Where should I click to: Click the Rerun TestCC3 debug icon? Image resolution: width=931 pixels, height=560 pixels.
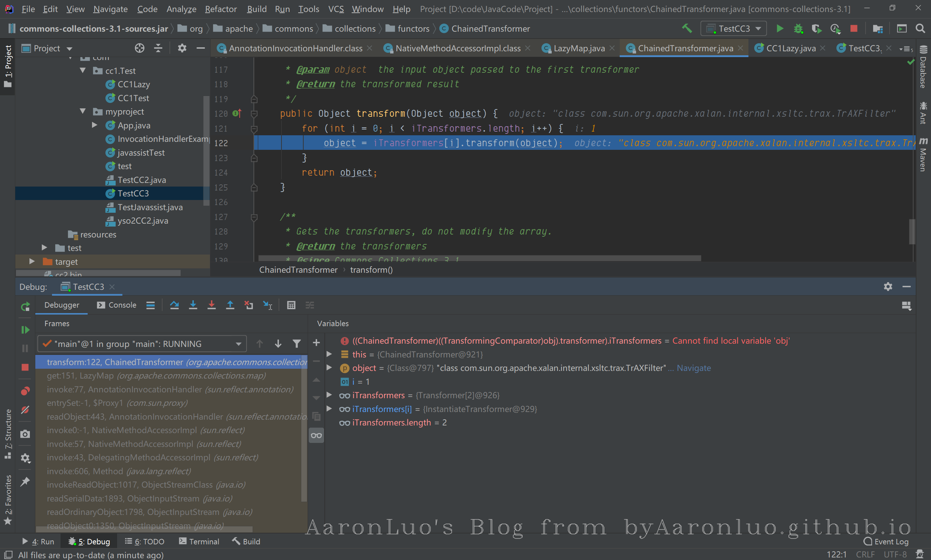tap(25, 307)
